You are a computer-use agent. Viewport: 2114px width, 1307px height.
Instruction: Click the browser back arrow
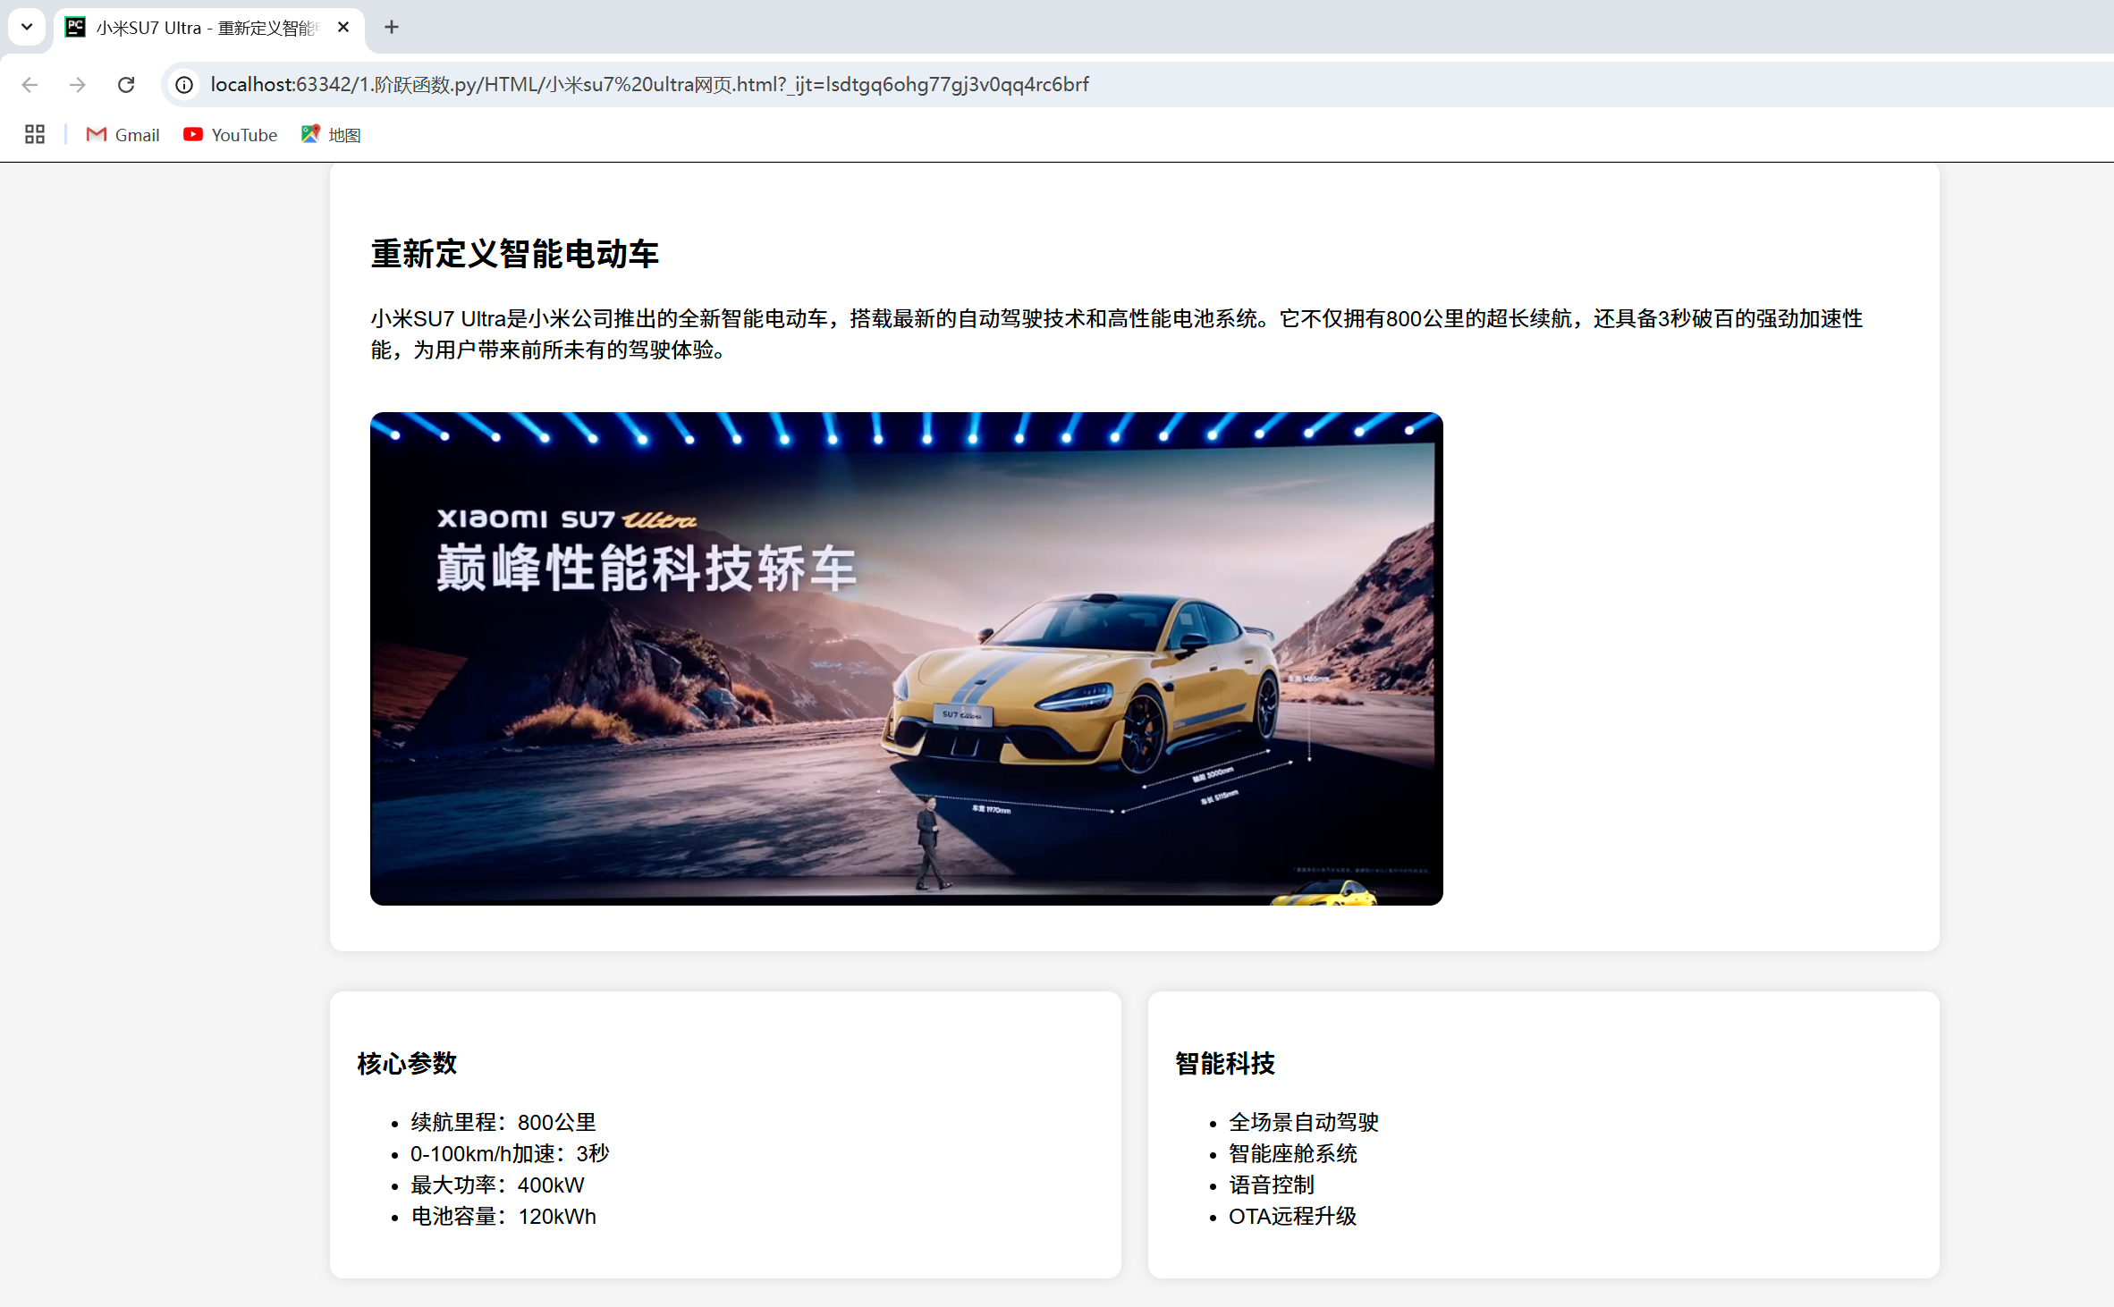pos(30,84)
